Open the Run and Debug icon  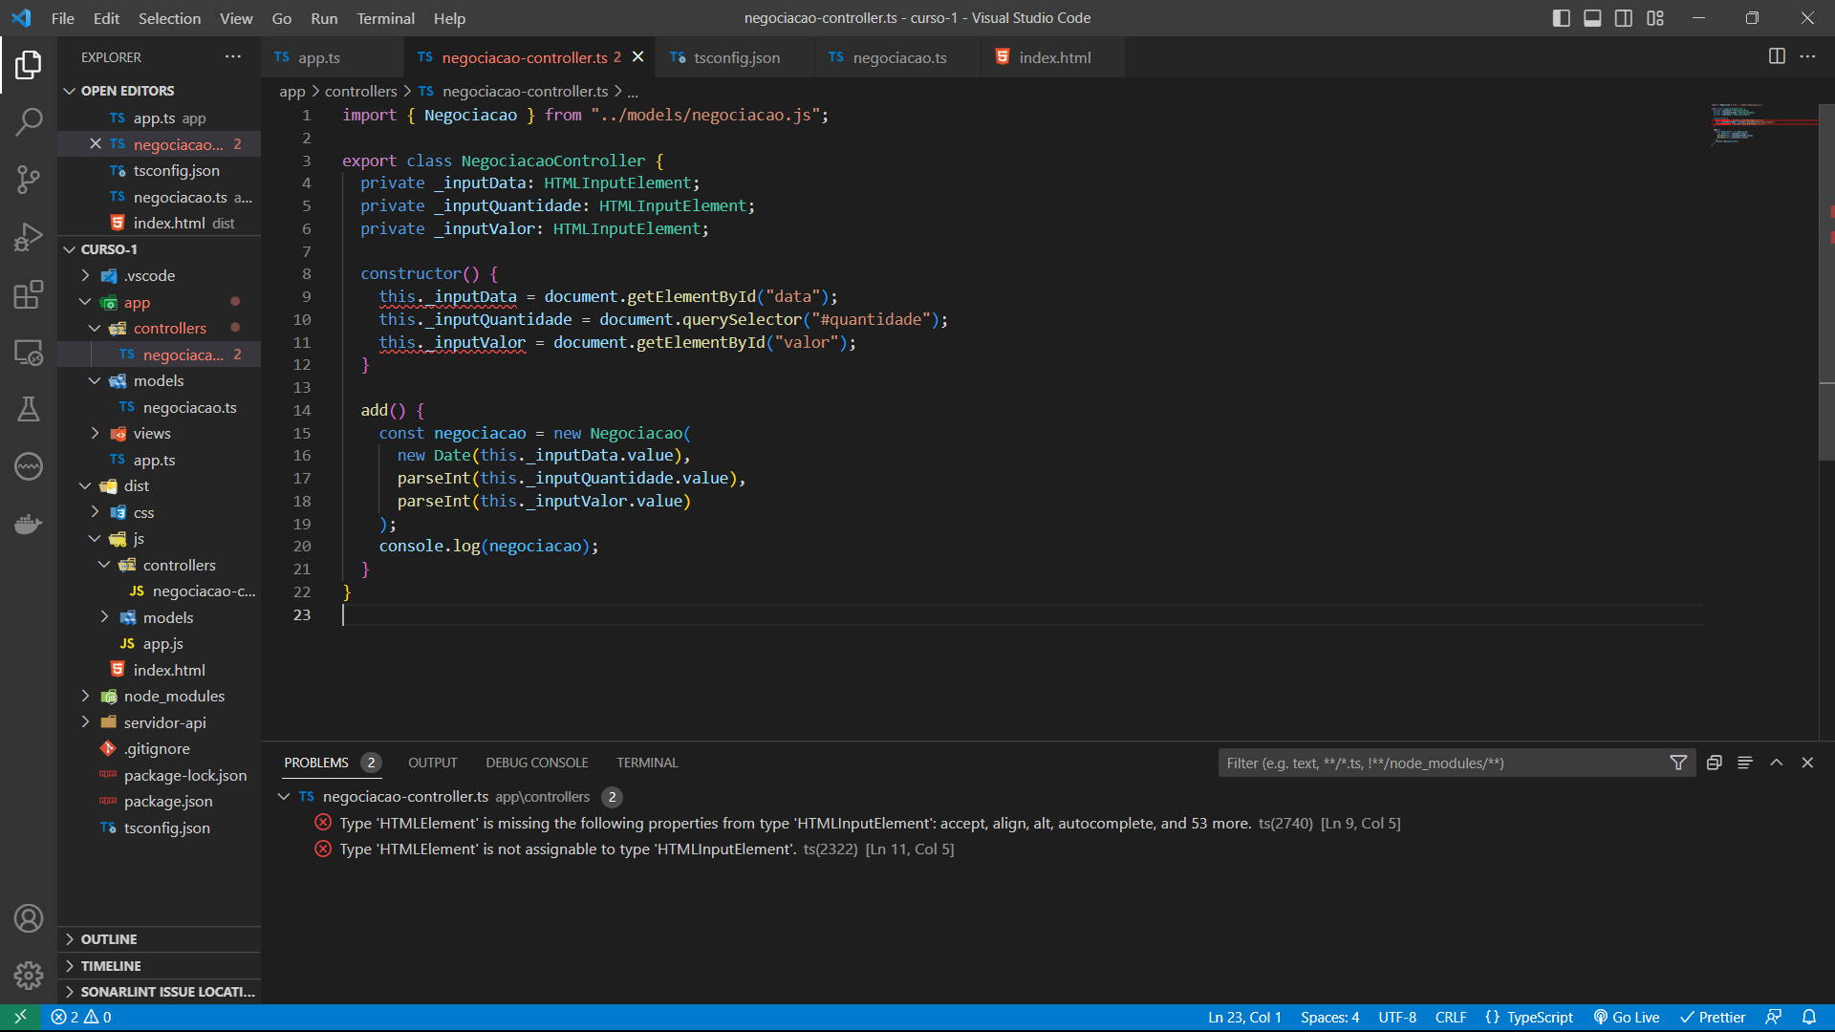click(x=29, y=238)
